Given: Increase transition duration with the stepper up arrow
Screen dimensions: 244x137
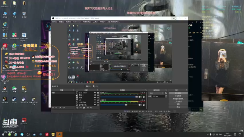Looking at the screenshot, I should (x=166, y=96).
